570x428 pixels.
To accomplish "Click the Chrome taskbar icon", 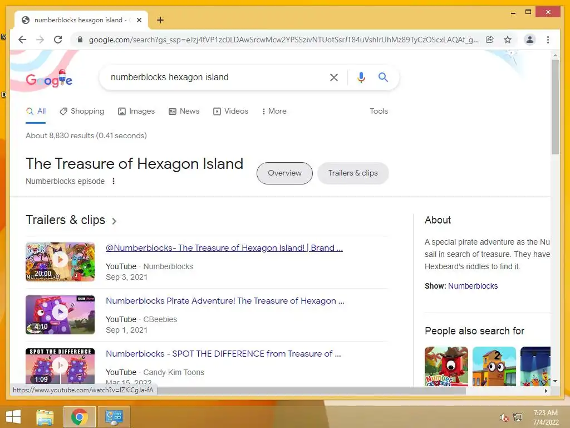I will 79,417.
